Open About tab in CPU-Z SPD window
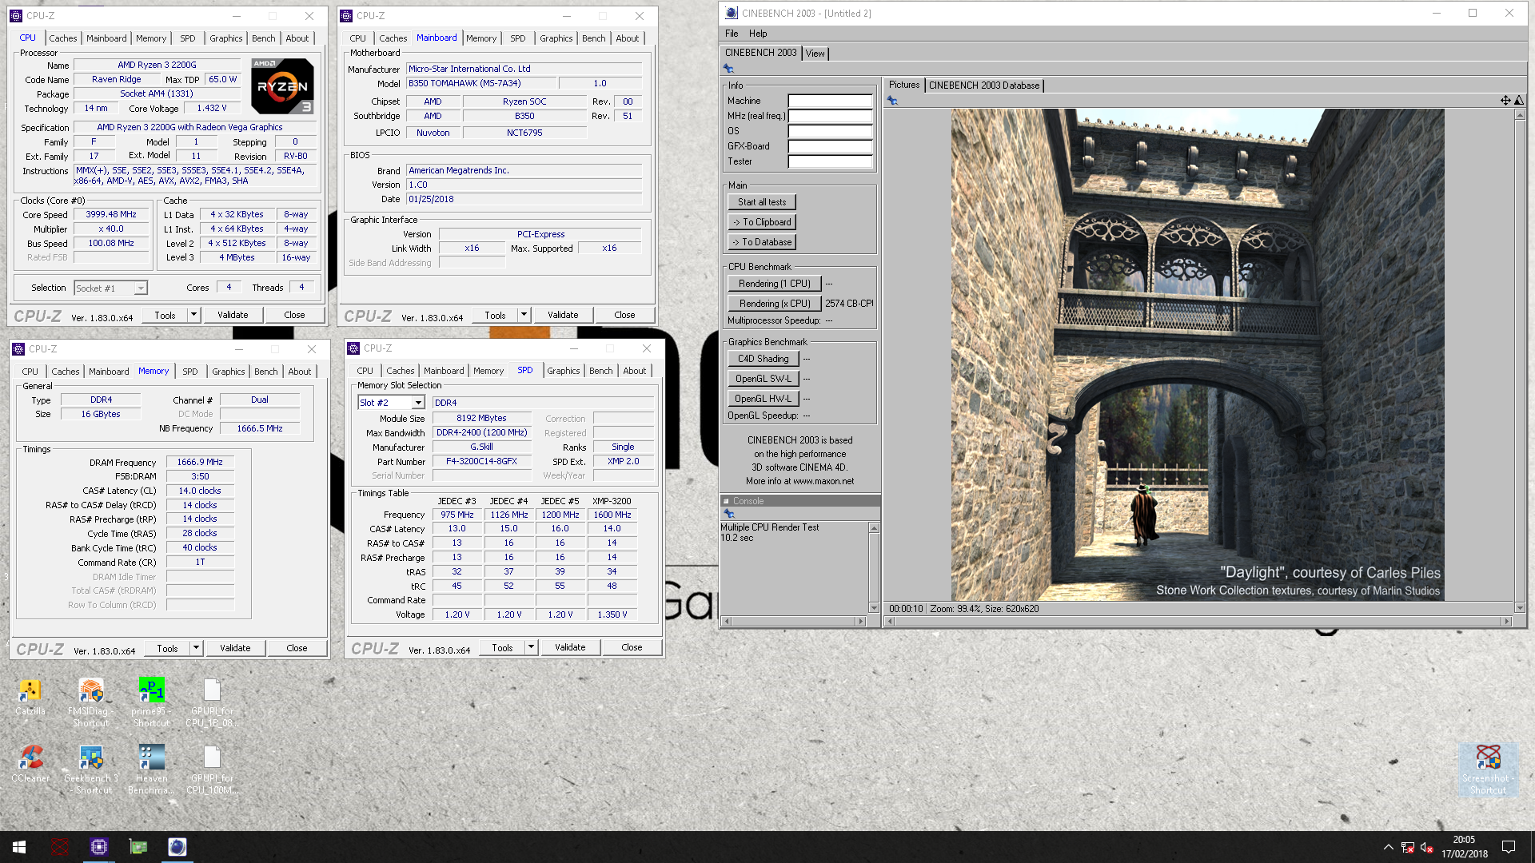 (x=635, y=371)
